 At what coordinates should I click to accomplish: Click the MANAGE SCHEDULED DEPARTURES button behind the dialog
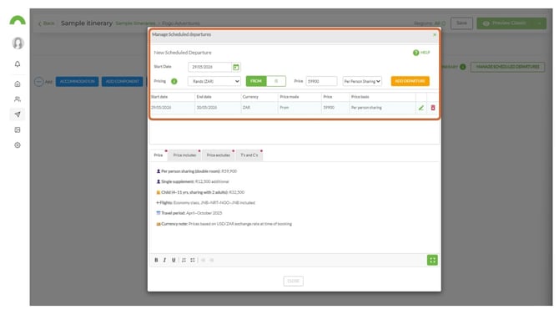pyautogui.click(x=507, y=67)
